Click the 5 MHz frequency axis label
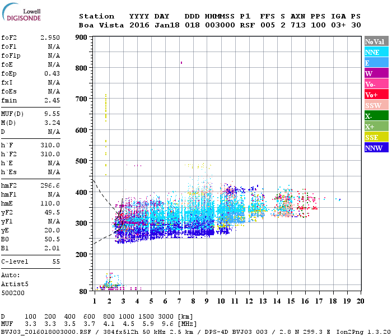 tap(151, 301)
